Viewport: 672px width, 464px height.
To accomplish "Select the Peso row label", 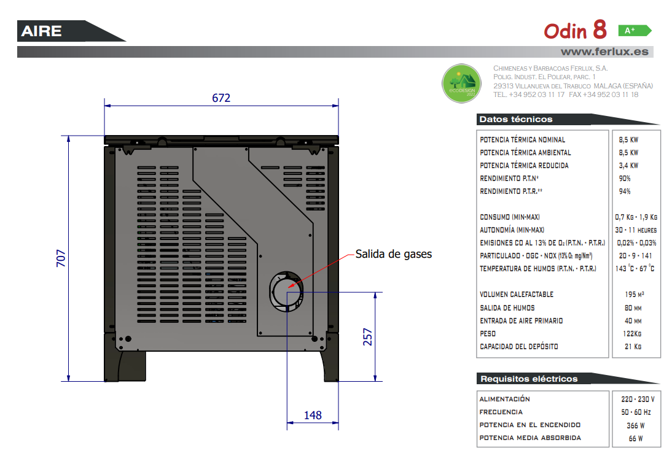I will [488, 333].
